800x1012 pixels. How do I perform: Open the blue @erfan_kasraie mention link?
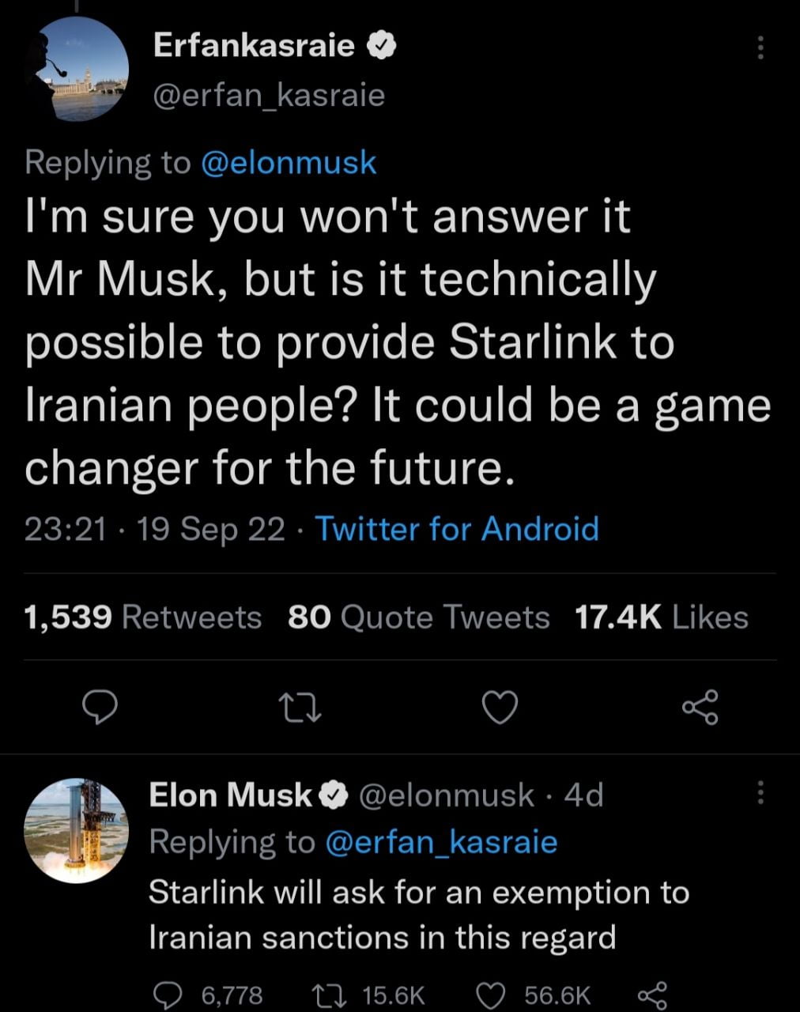coord(441,842)
